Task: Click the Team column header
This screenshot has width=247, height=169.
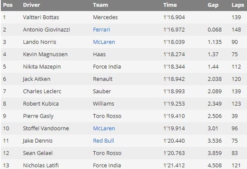Action: point(100,5)
